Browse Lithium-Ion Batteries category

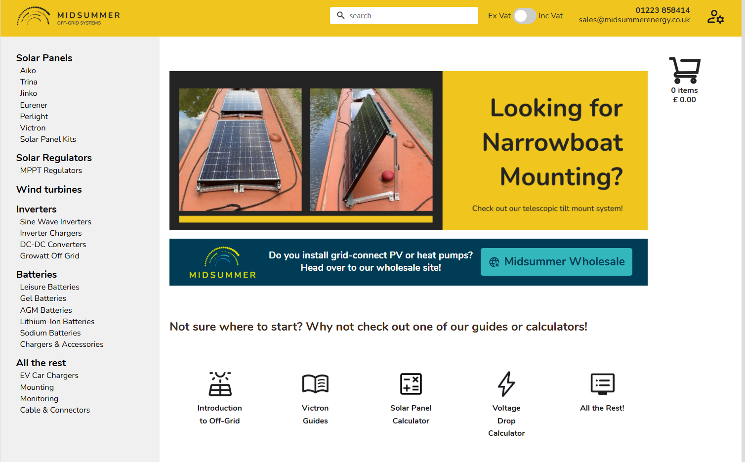click(x=57, y=322)
